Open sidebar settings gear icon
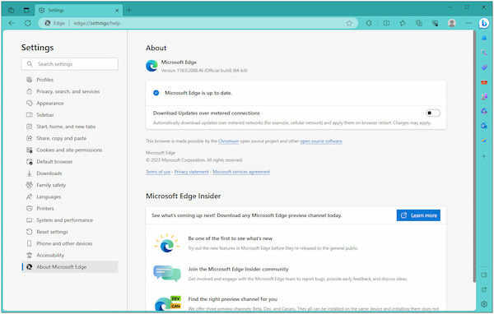This screenshot has height=314, width=494. [484, 304]
